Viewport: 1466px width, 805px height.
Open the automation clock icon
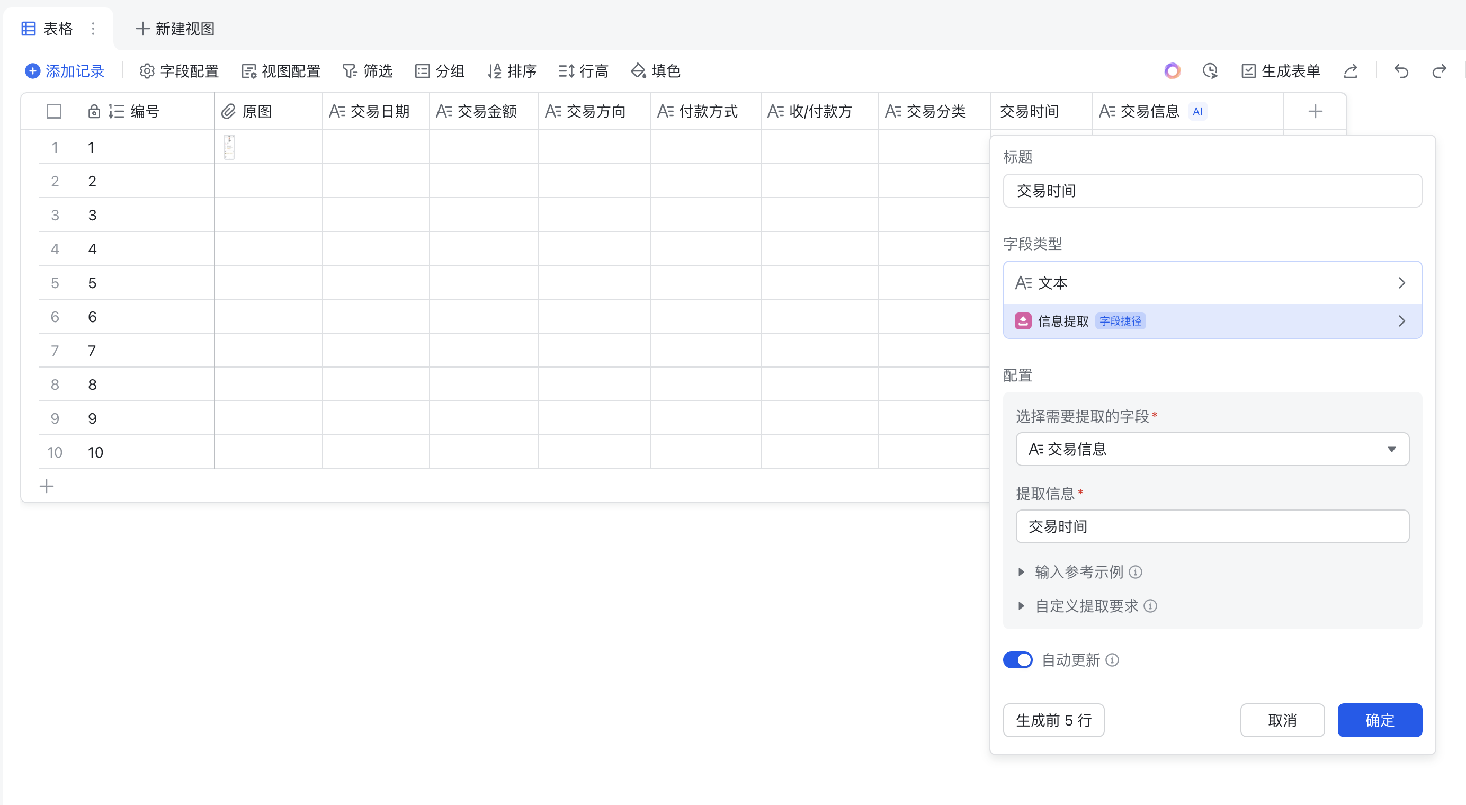click(1210, 71)
